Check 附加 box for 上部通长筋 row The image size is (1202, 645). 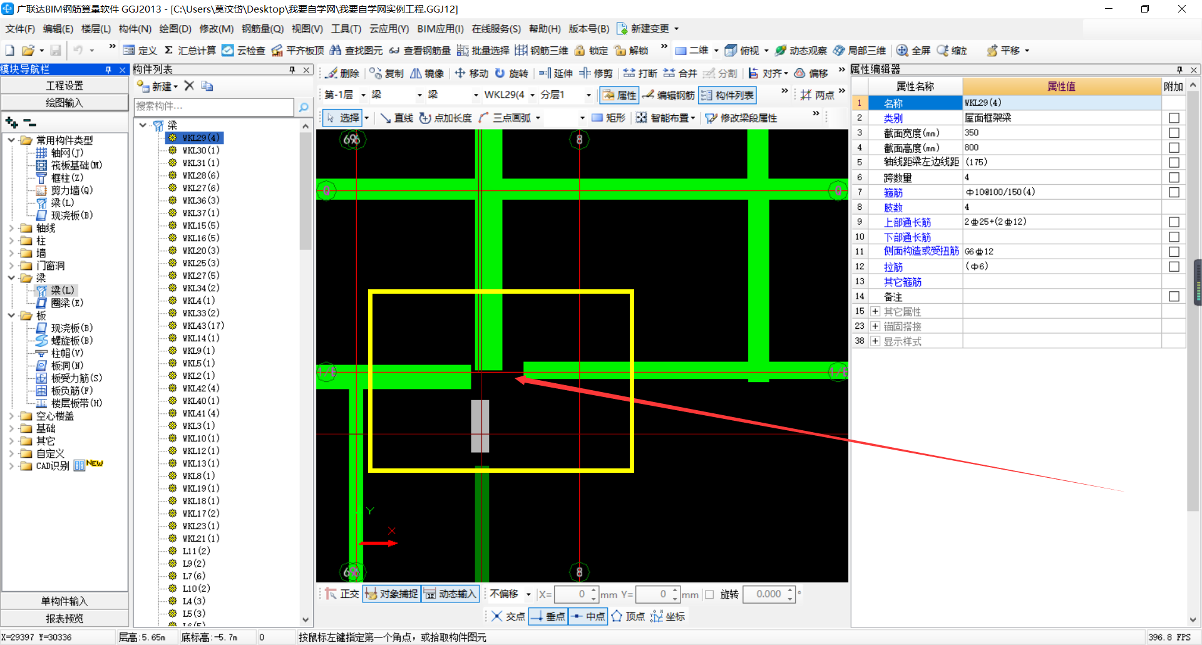1174,222
